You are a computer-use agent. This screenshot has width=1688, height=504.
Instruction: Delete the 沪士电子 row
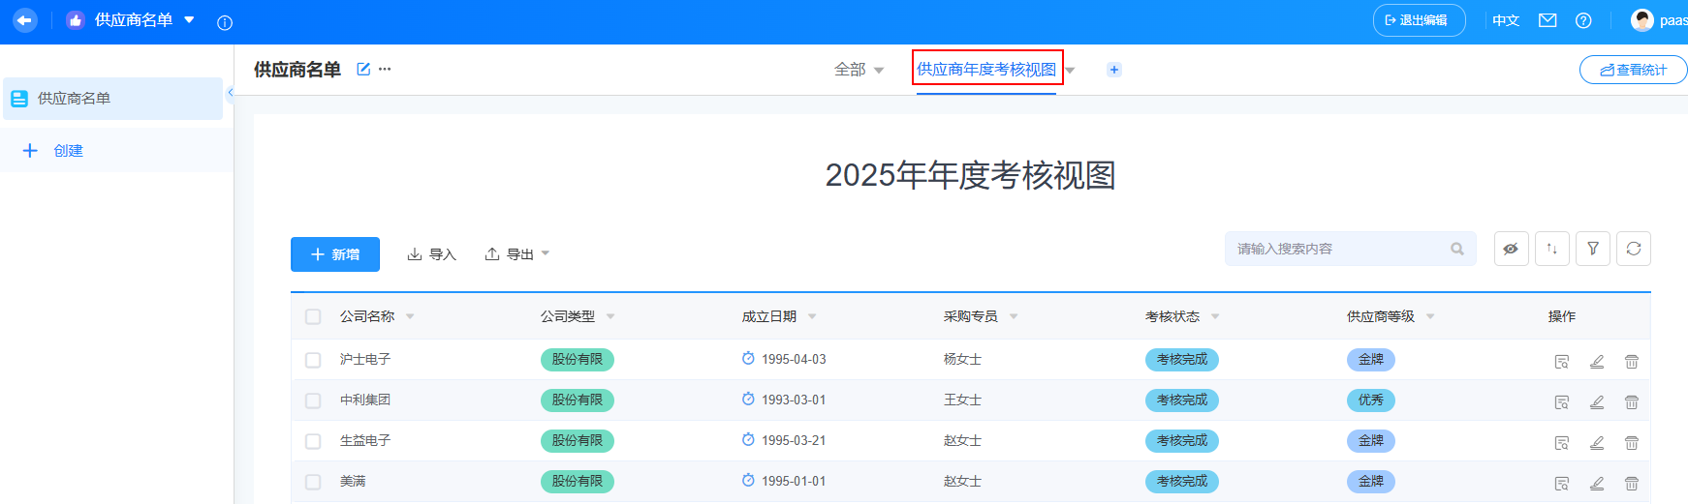tap(1632, 362)
